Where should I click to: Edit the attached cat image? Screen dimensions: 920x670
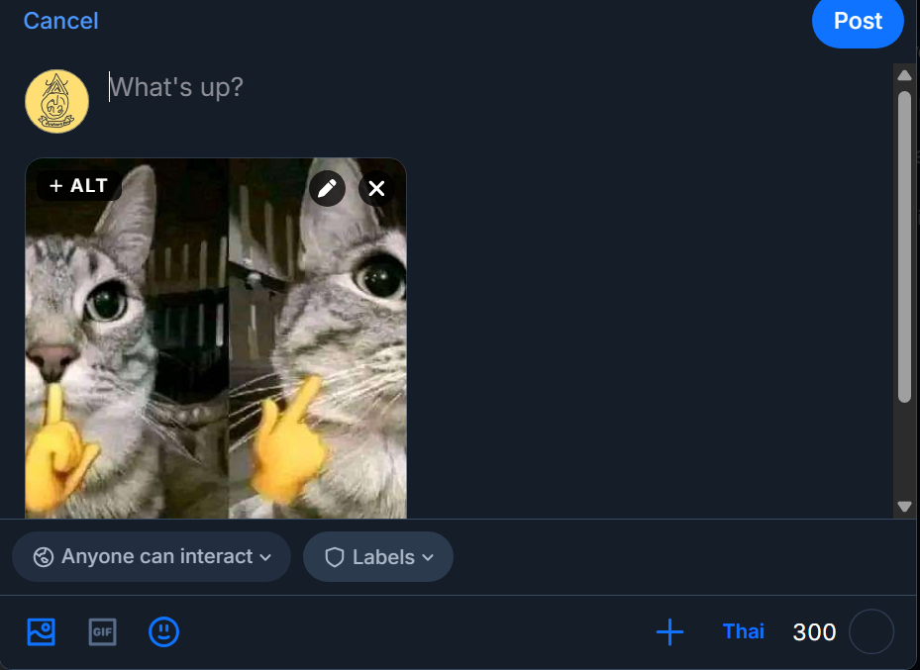click(x=328, y=188)
